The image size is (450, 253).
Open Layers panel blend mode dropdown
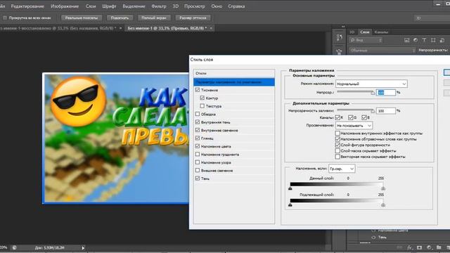(x=382, y=50)
